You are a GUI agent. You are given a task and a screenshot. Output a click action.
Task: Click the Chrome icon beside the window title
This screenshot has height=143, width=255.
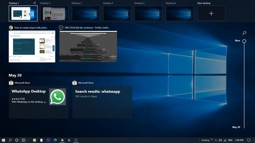(11, 27)
